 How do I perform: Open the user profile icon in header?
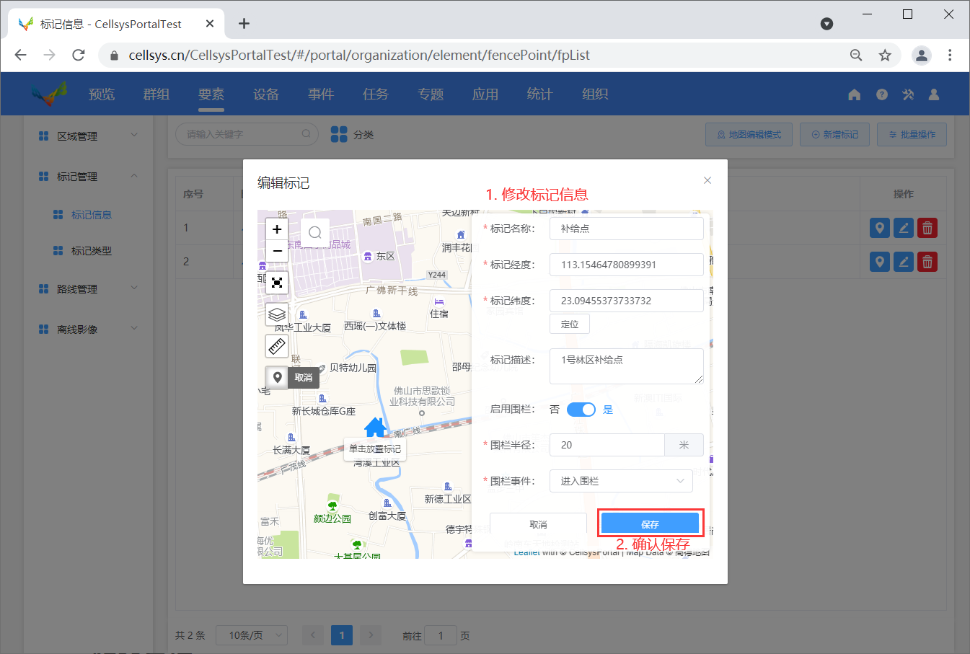coord(934,94)
